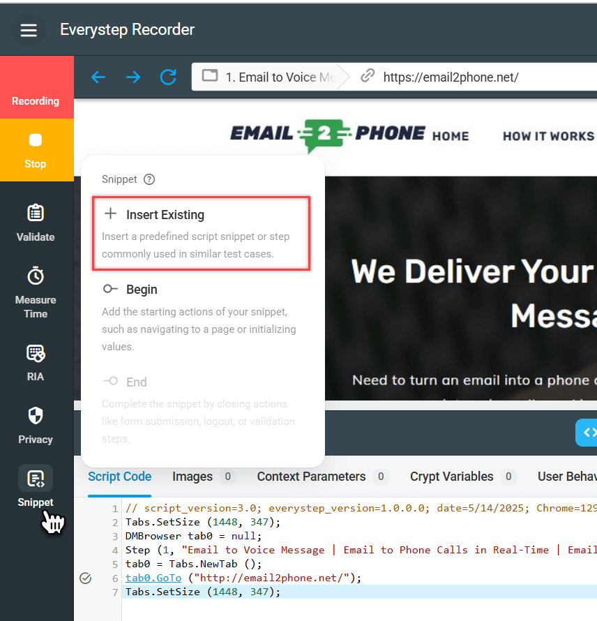Select the Measure Time tool

[x=36, y=292]
